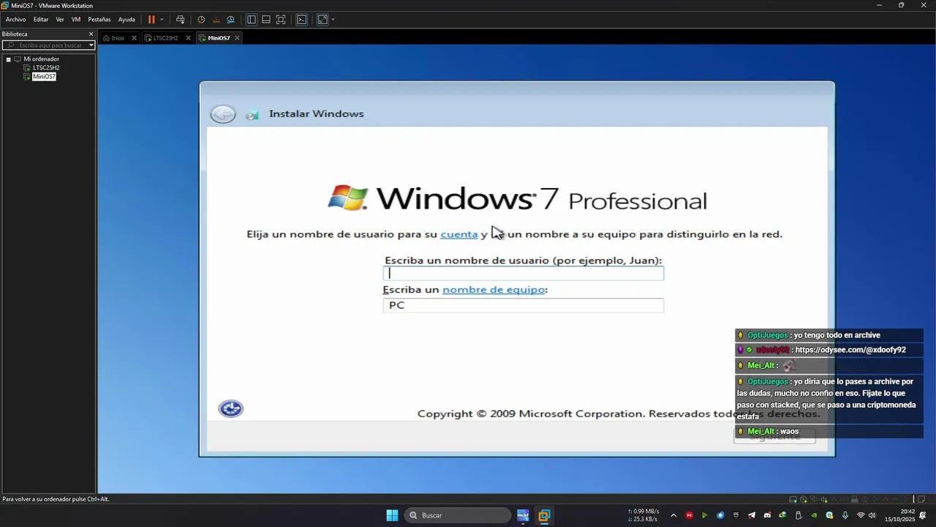This screenshot has width=936, height=527.
Task: Pause the VM with the orange pause icon
Action: [x=151, y=20]
